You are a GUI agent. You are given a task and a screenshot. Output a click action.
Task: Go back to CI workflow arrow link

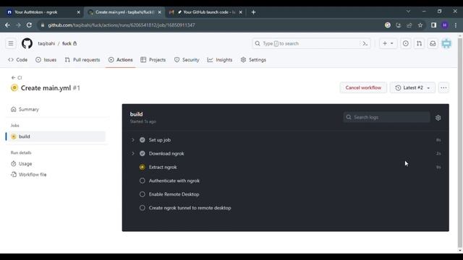pos(17,77)
